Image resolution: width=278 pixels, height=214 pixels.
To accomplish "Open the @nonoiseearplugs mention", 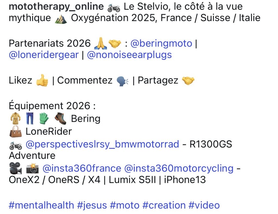I will [x=129, y=55].
